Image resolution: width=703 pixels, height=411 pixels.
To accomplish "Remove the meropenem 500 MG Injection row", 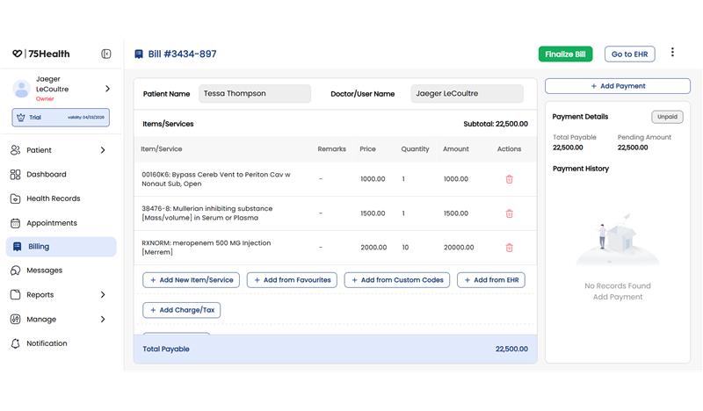I will 509,248.
